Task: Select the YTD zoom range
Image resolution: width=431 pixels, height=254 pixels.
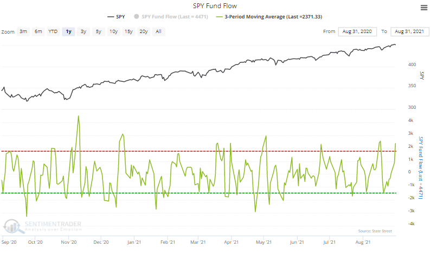Action: coord(53,31)
